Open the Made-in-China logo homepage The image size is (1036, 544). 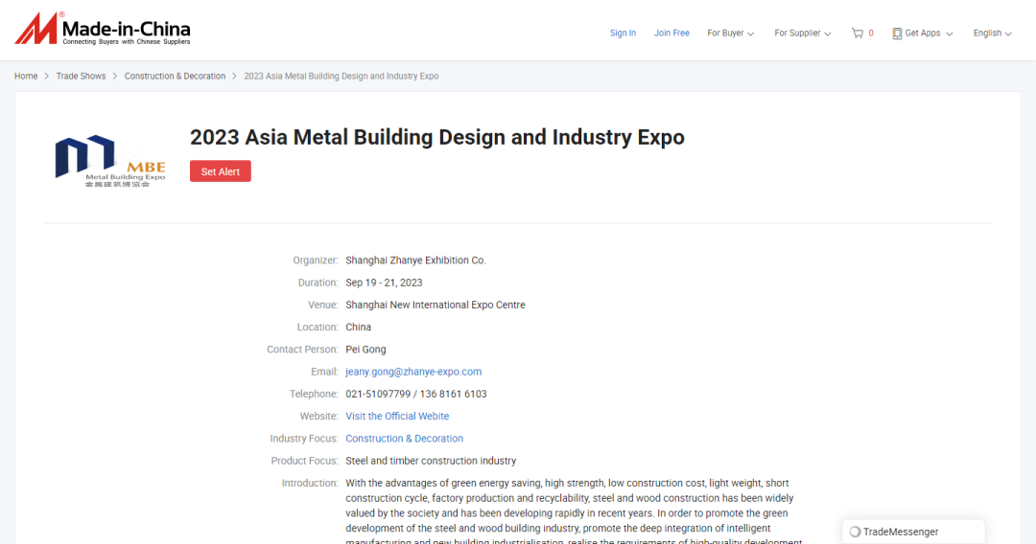click(103, 30)
